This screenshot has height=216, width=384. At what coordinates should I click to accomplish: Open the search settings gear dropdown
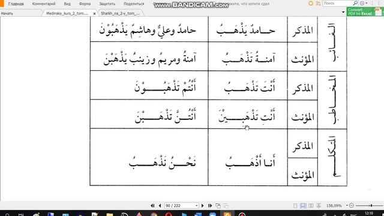pos(363,3)
